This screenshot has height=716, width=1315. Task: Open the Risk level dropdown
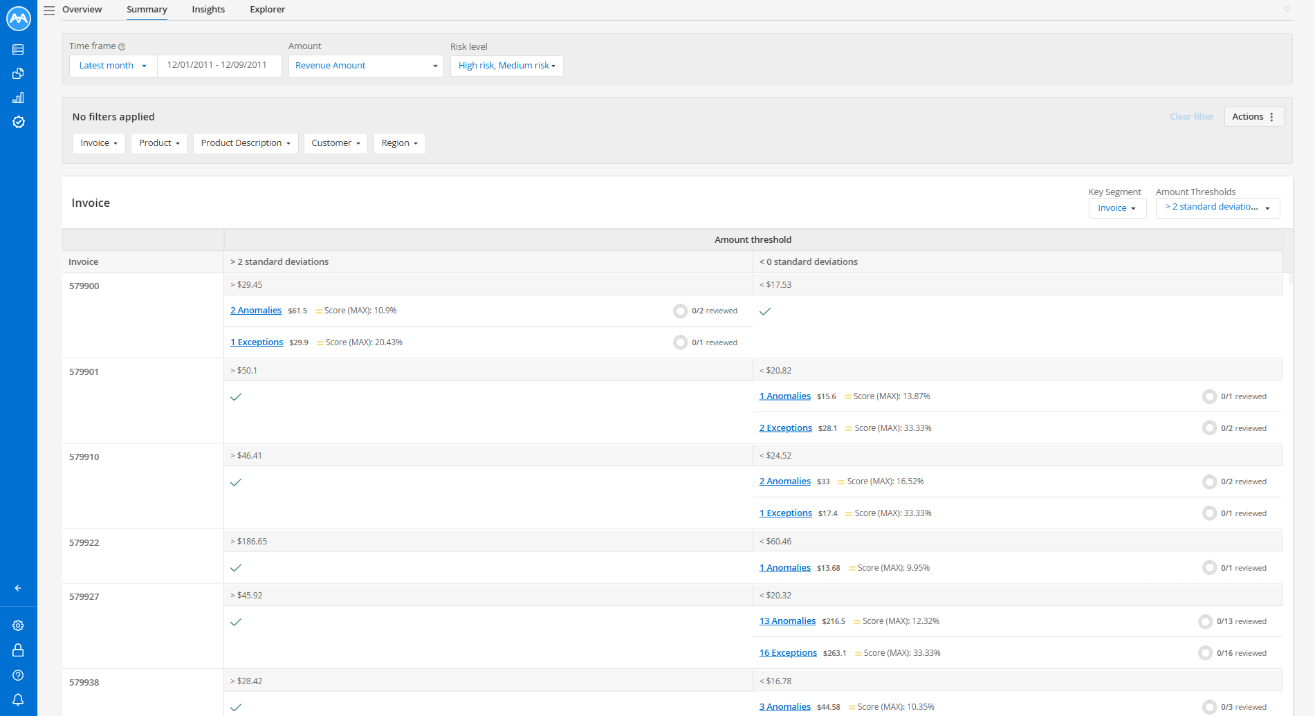point(506,66)
